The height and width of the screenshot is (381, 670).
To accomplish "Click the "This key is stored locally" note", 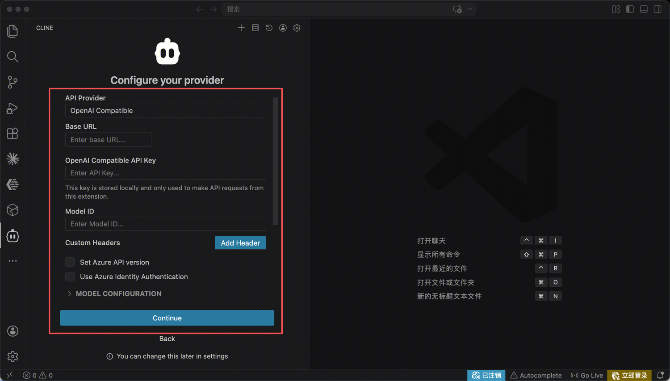I will click(x=164, y=192).
